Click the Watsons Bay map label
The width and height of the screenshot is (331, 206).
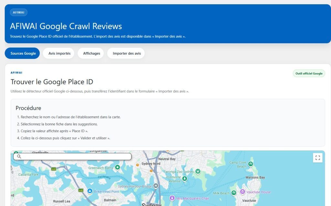255,178
